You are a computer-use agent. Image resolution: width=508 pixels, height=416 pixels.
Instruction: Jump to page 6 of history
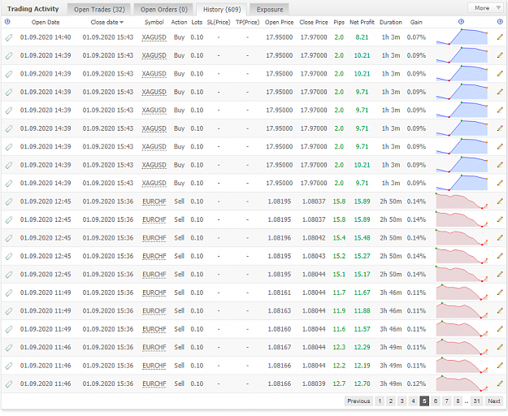coord(436,401)
